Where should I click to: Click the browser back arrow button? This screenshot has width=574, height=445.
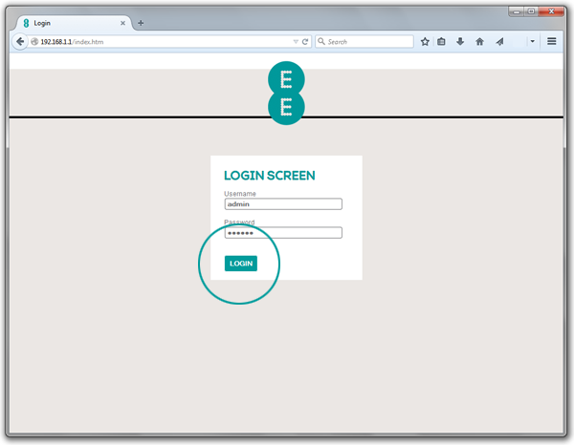[x=20, y=42]
